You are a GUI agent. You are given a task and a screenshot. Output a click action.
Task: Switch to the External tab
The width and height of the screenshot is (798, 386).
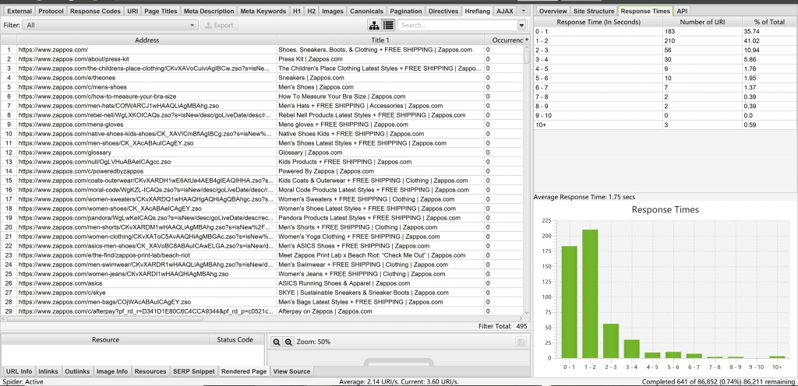point(19,11)
